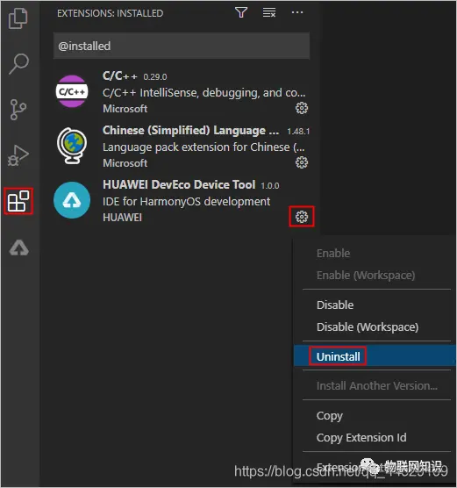The width and height of the screenshot is (457, 488).
Task: Open the Search view in activity bar
Action: coord(18,64)
